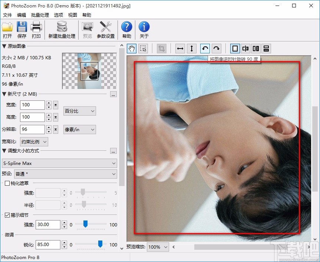Open New Batch Process (新建批量处理)

62,30
